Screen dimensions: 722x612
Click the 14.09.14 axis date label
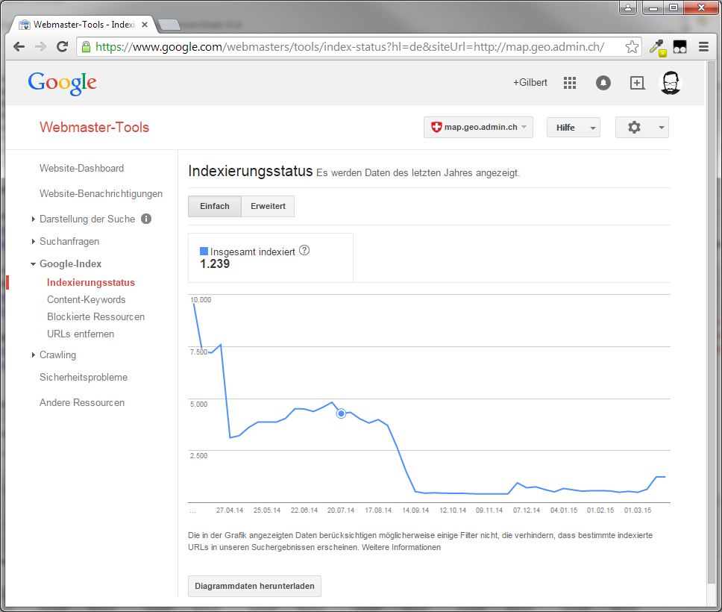point(415,510)
